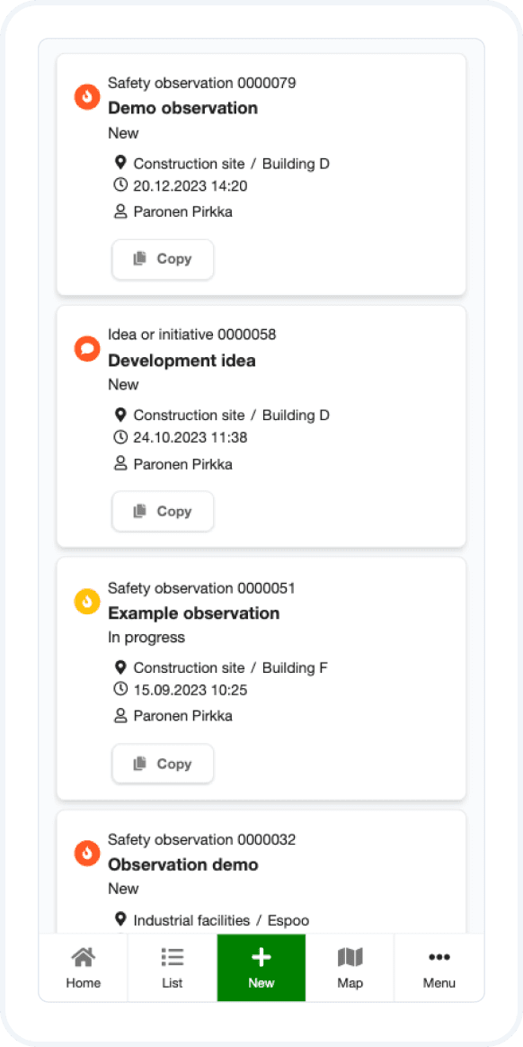The width and height of the screenshot is (523, 1047).
Task: Open the List tab
Action: point(173,968)
